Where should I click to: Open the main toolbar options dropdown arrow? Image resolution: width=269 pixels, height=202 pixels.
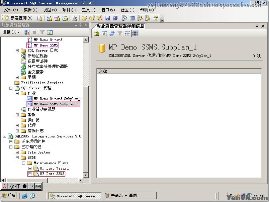point(162,20)
